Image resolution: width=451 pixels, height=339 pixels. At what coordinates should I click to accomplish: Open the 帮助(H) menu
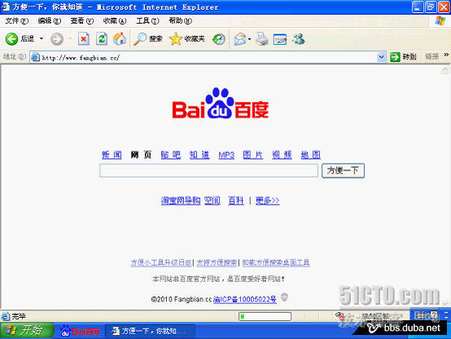181,20
